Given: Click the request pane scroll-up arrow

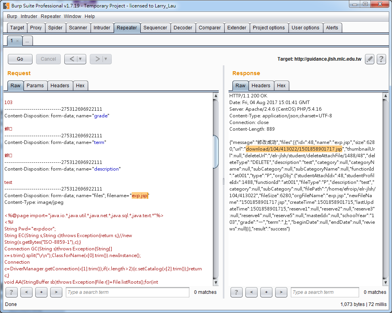Looking at the screenshot, I should 216,96.
